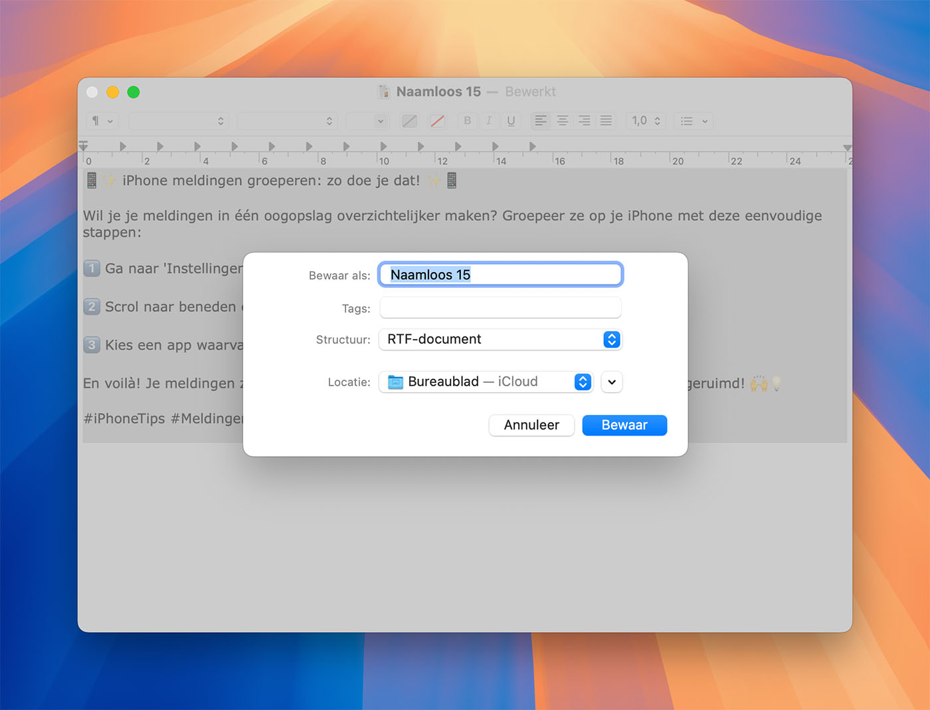Open the text color swatch
The width and height of the screenshot is (930, 710).
[410, 121]
